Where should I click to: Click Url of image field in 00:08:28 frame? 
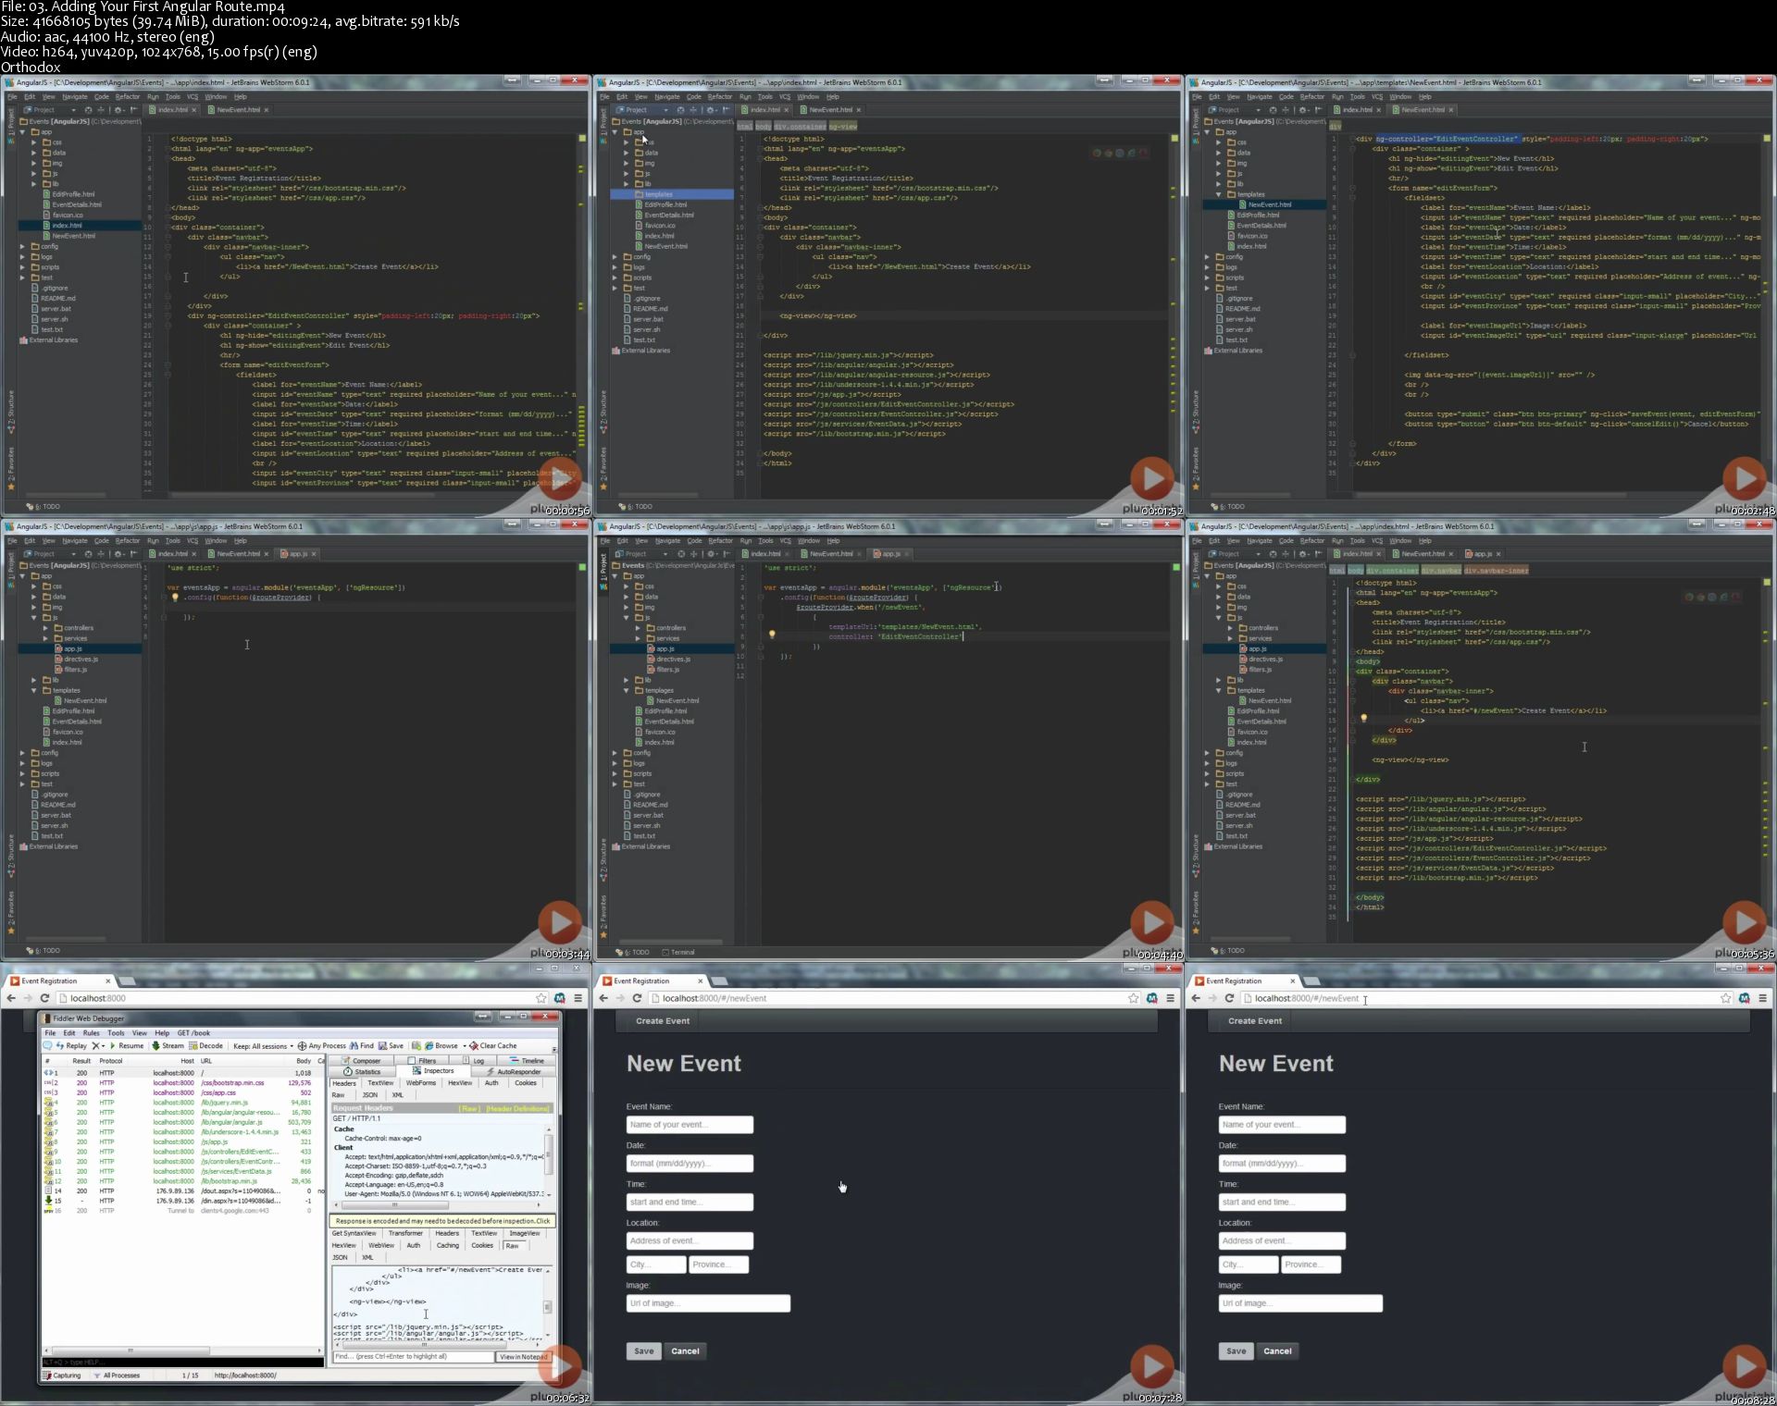1300,1303
